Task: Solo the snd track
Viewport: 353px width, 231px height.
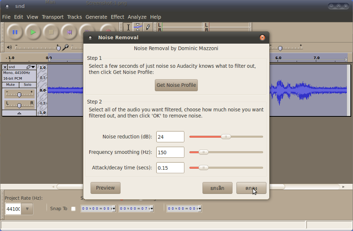Action: (x=27, y=85)
